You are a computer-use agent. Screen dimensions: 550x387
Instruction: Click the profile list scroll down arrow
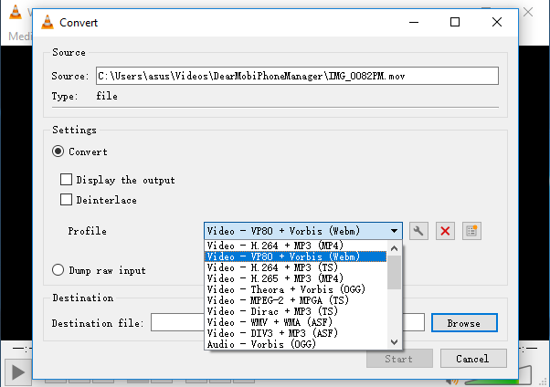coord(395,341)
